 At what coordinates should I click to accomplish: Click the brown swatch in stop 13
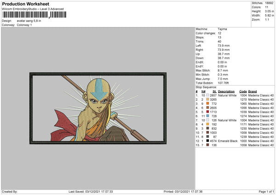click(x=208, y=145)
